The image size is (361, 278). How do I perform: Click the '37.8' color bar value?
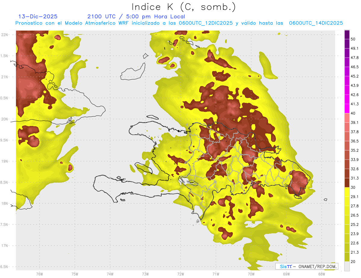click(x=355, y=132)
